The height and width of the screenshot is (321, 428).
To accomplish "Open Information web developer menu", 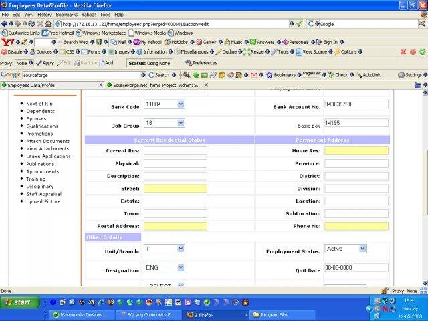I will pyautogui.click(x=152, y=52).
